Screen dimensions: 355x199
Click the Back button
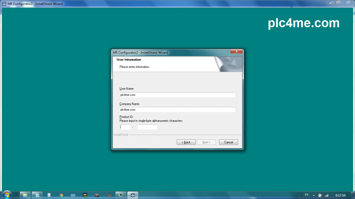click(185, 142)
